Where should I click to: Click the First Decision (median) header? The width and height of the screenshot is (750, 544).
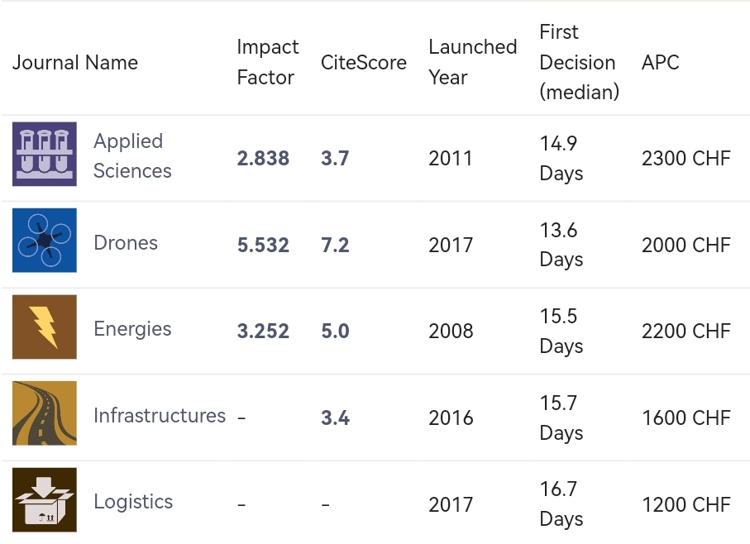[579, 63]
